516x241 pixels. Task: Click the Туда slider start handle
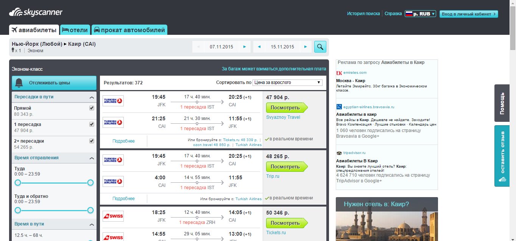(18, 183)
